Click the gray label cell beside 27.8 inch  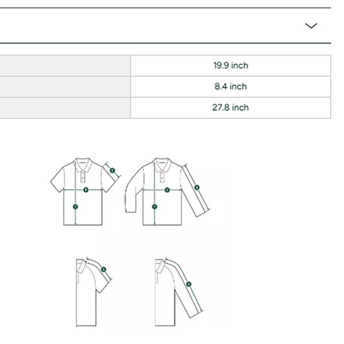[65, 108]
